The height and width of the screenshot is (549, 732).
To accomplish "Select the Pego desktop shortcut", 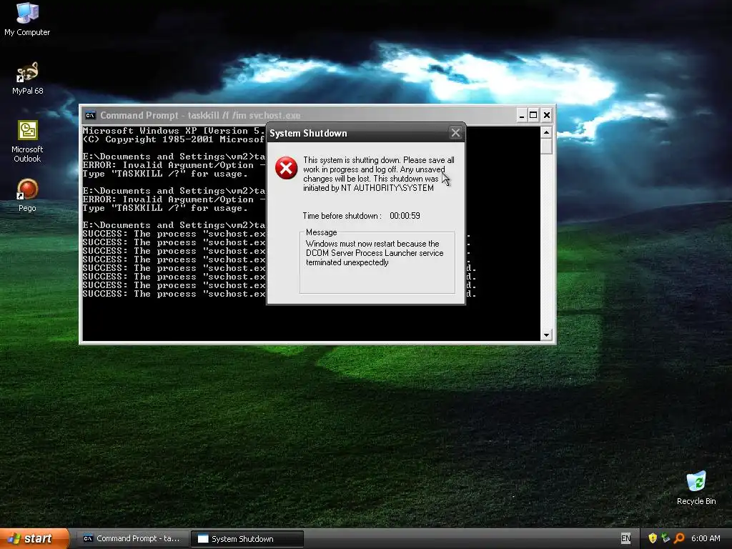I will coord(27,195).
